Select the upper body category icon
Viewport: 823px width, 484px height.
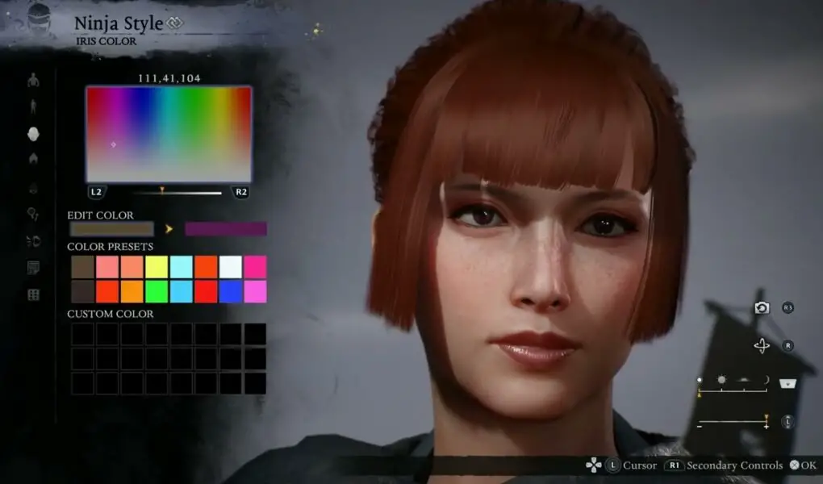(33, 79)
